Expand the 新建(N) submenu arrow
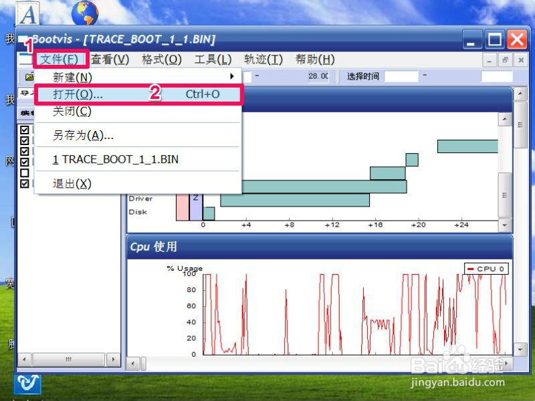Viewport: 535px width, 401px height. coord(232,76)
